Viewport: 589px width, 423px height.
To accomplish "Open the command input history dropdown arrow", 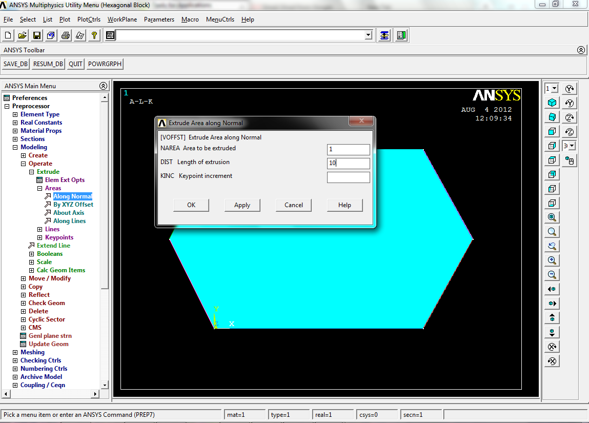I will [x=369, y=35].
